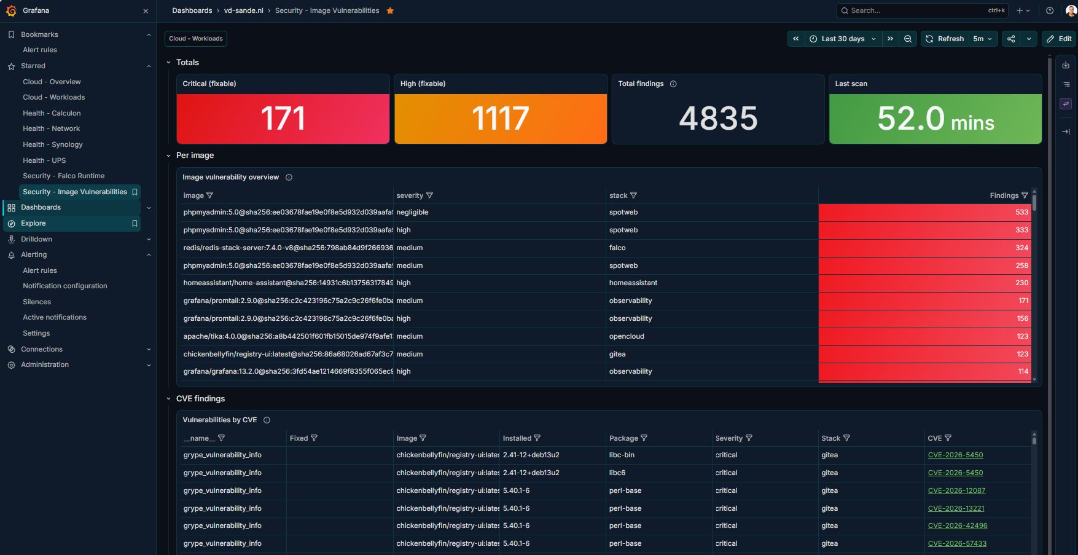The image size is (1078, 555).
Task: Click the red Critical fixable 171 panel
Action: click(283, 119)
